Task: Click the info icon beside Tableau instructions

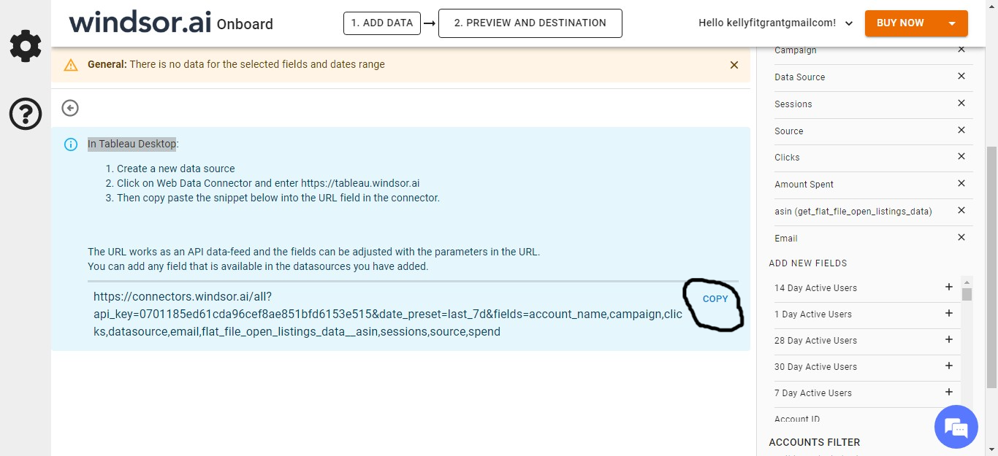Action: [x=71, y=144]
